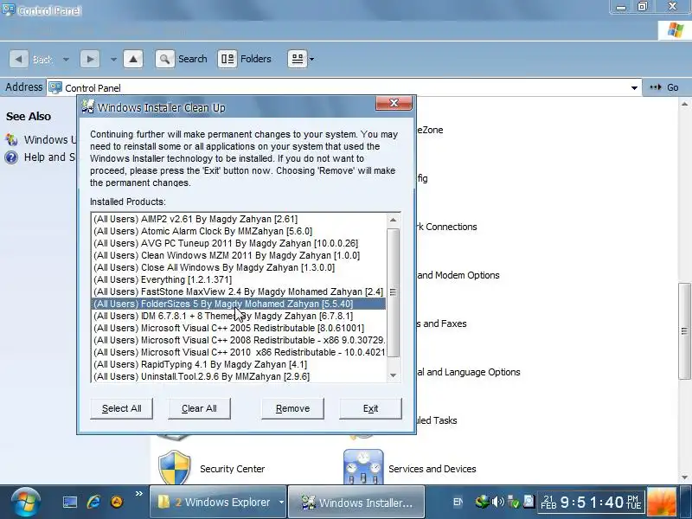The image size is (692, 519).
Task: Select FastStone MaxView 2.4 entry
Action: click(x=239, y=292)
